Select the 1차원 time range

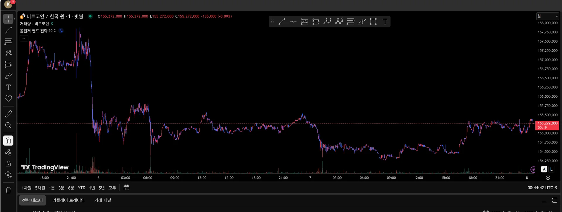pos(26,188)
